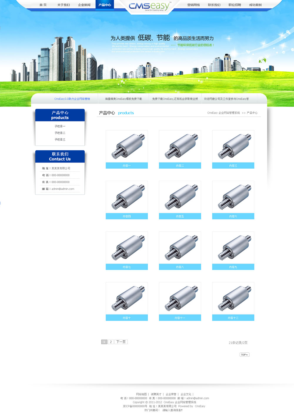Open the 内容九 product thumbnail image
This screenshot has height=416, width=294.
233,248
